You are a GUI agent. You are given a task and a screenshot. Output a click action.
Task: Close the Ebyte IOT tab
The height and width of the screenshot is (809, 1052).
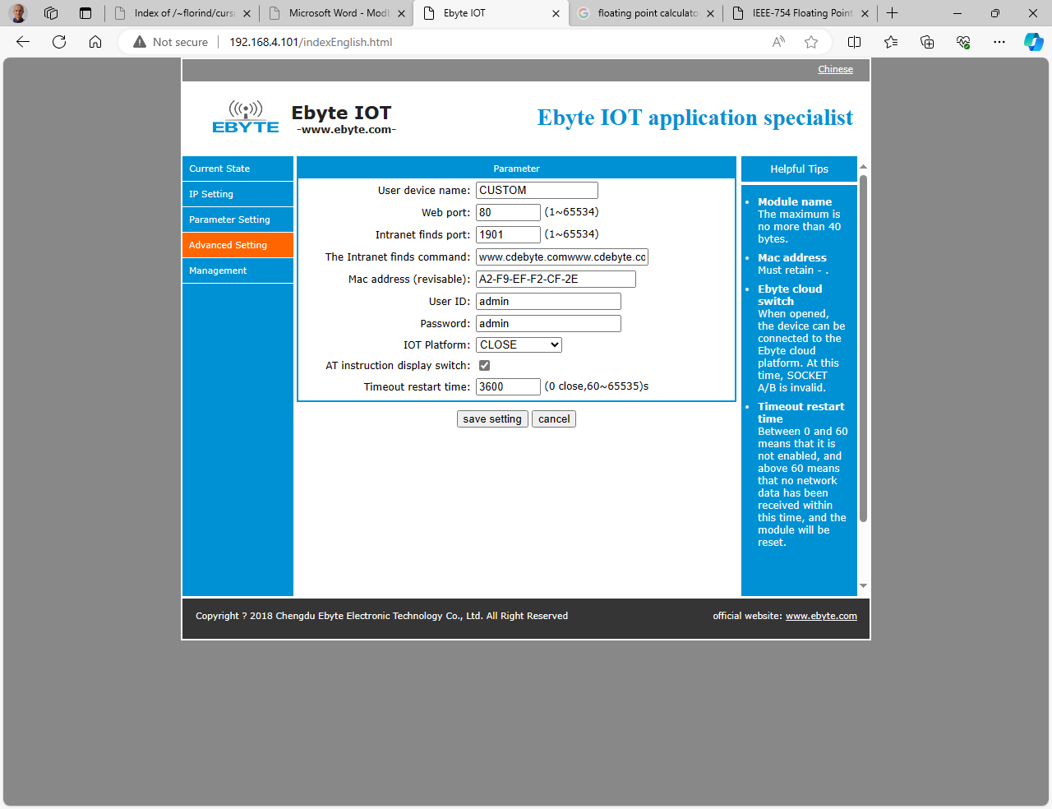(556, 14)
